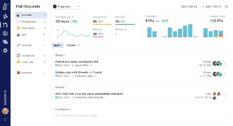This screenshot has height=126, width=233.
Task: Switch to the Closed tab
Action: pyautogui.click(x=73, y=45)
